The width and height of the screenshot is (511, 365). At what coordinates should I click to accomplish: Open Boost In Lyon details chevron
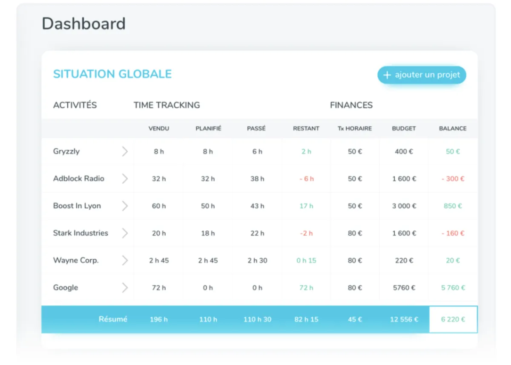coord(125,206)
